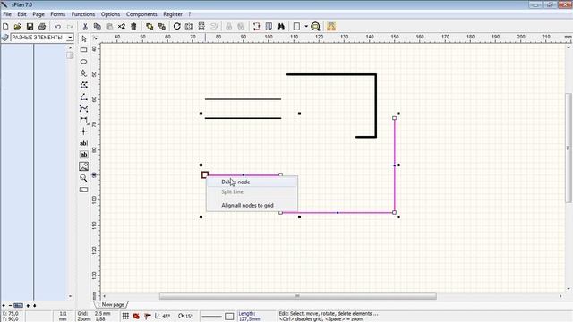Print the schematic using the printer icon
This screenshot has height=322, width=573.
point(42,26)
